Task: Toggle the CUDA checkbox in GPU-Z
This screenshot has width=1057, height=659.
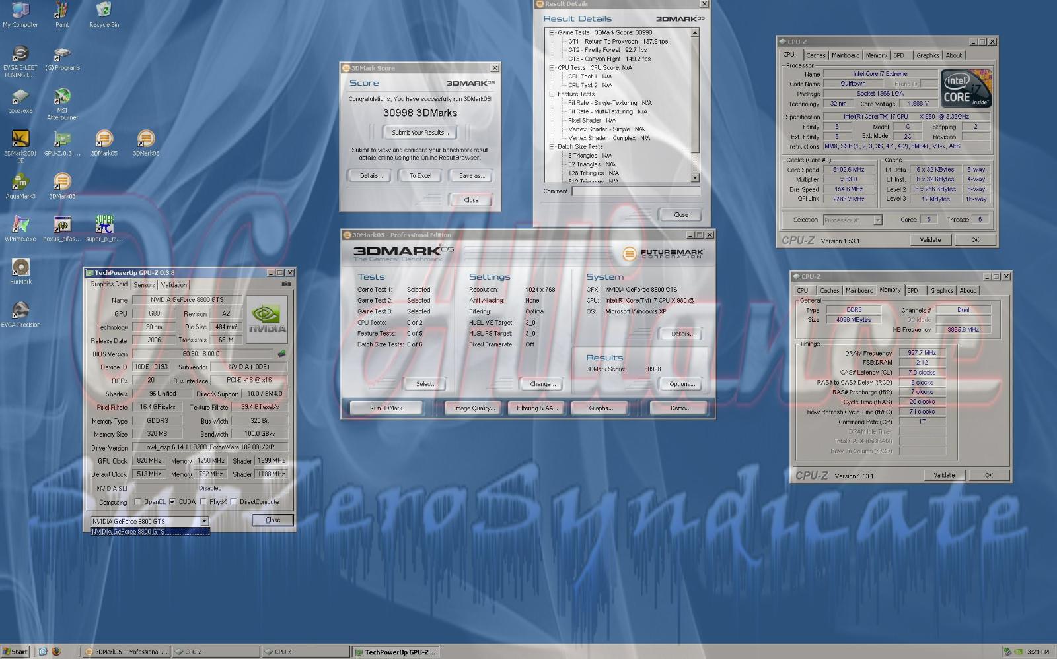Action: 172,502
